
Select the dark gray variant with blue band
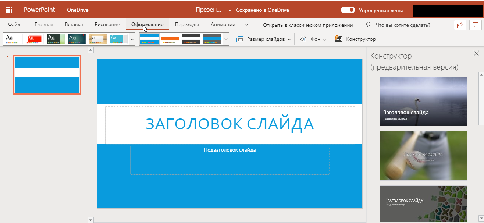pos(212,39)
